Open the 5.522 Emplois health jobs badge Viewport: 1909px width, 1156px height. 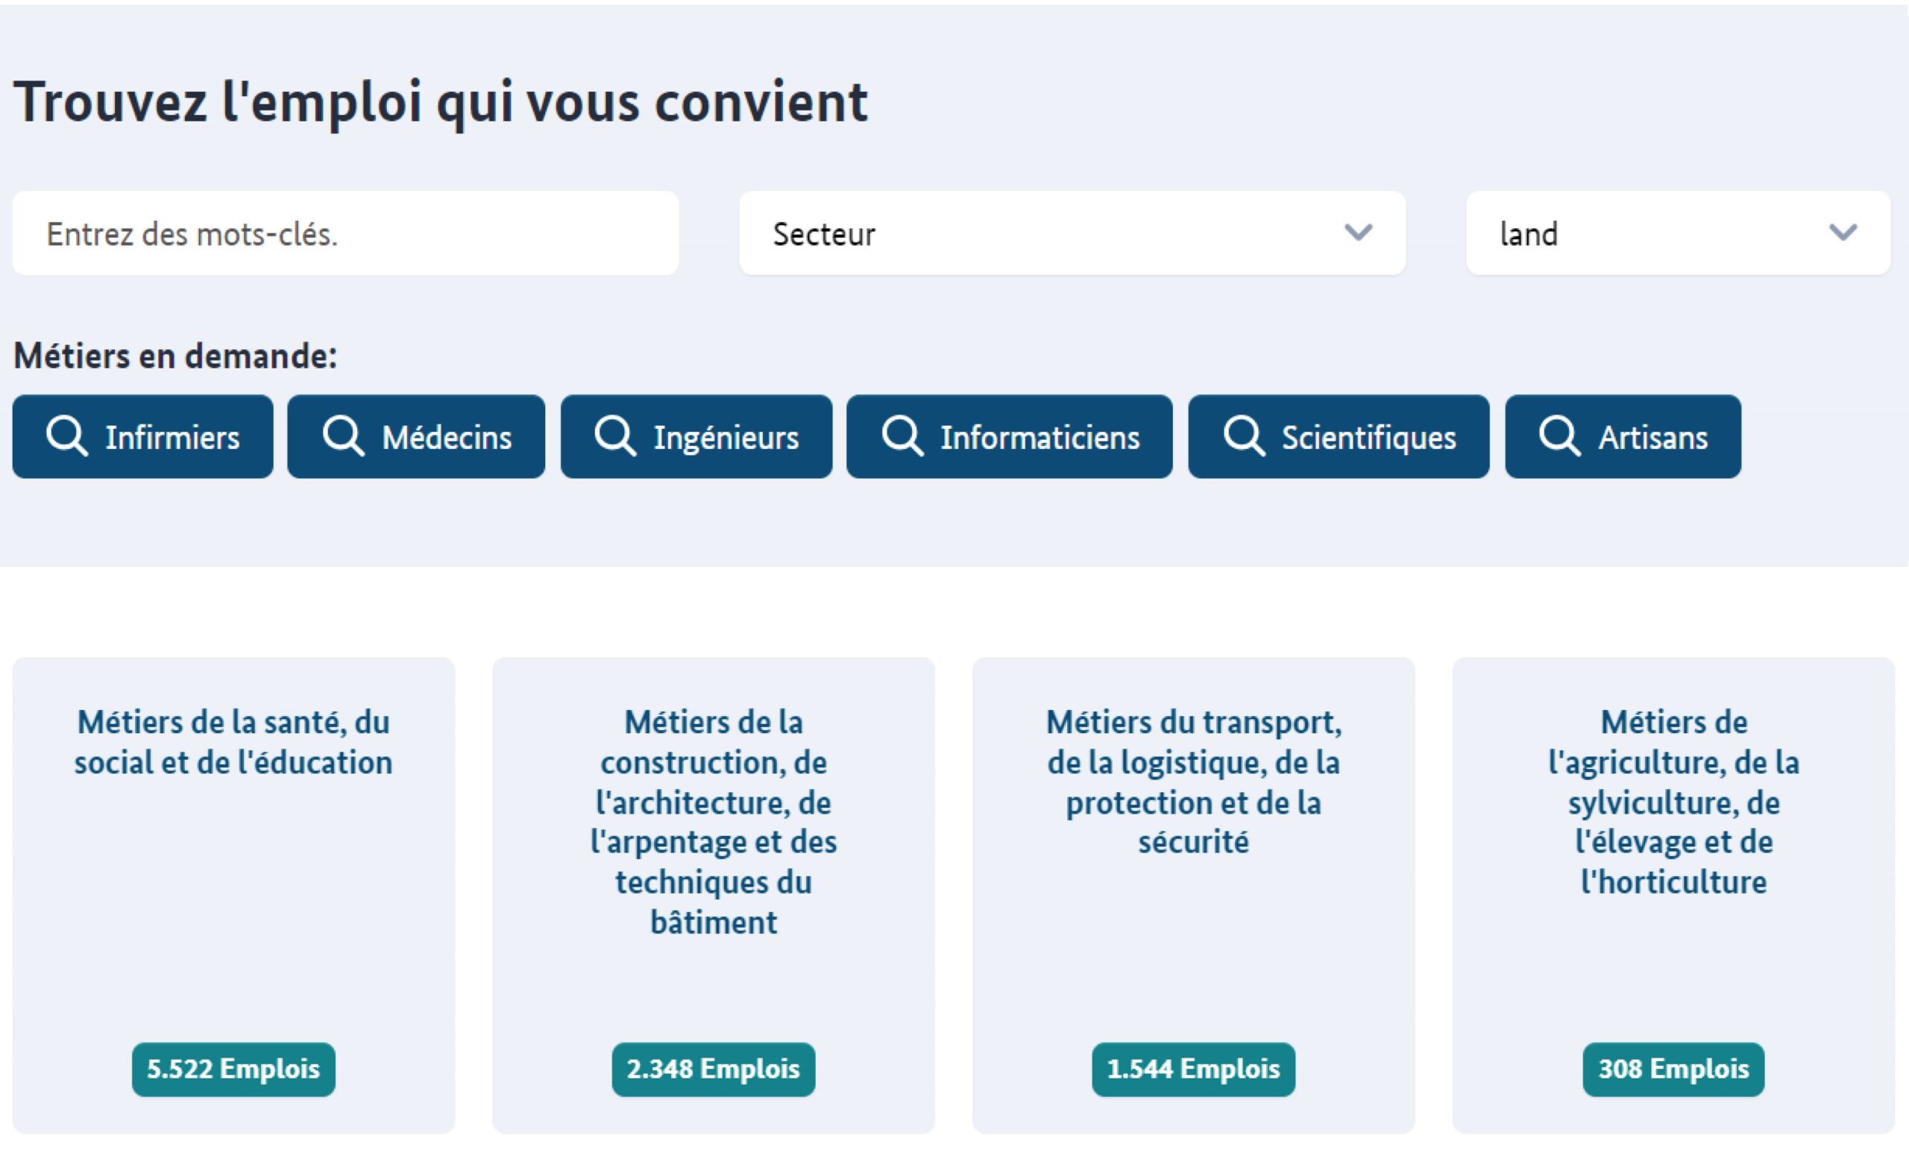[x=233, y=1069]
